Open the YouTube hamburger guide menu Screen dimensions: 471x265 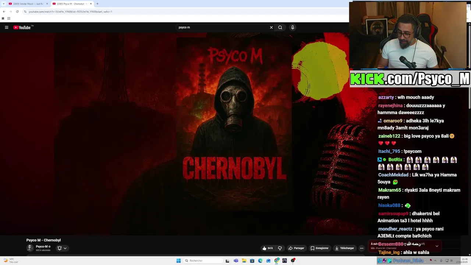pyautogui.click(x=6, y=27)
